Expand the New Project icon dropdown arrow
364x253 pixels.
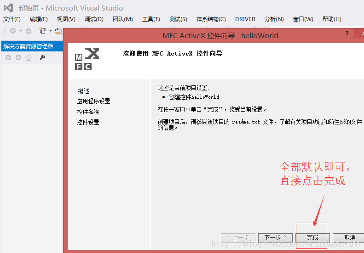tap(50, 31)
